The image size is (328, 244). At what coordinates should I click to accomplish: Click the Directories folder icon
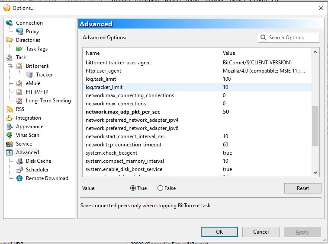[10, 40]
